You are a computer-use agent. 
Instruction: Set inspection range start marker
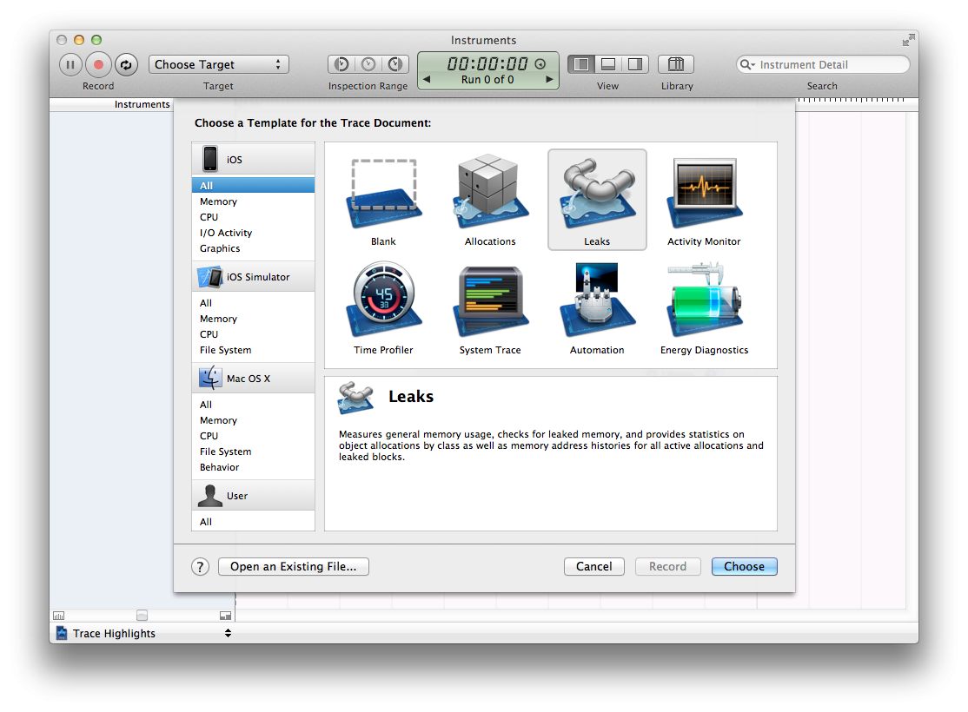click(x=341, y=64)
